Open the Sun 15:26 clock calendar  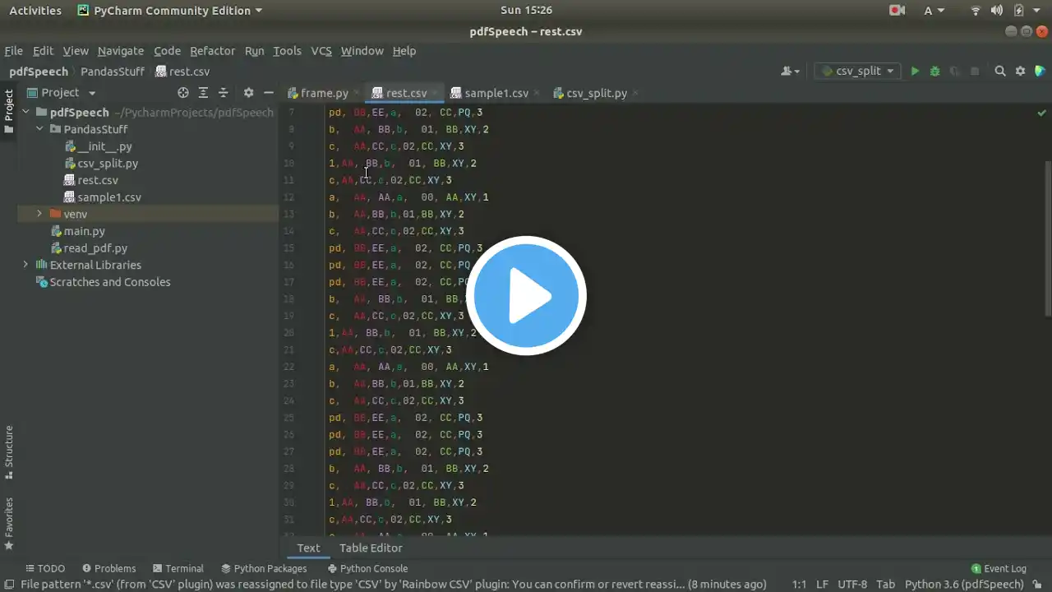(526, 11)
